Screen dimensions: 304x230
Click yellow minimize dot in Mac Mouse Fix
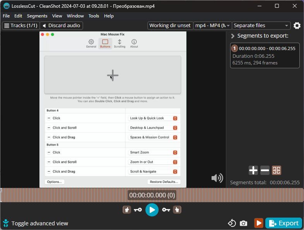[x=48, y=35]
